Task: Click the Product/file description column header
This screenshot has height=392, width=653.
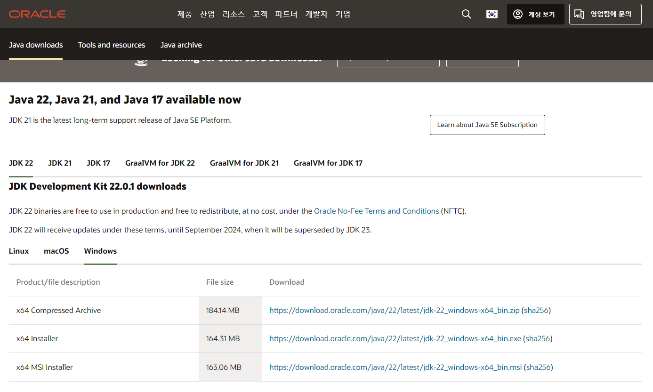Action: point(58,282)
